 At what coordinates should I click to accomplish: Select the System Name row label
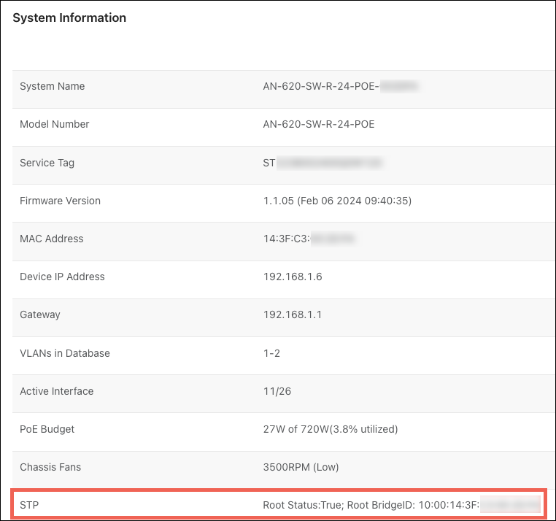coord(52,86)
